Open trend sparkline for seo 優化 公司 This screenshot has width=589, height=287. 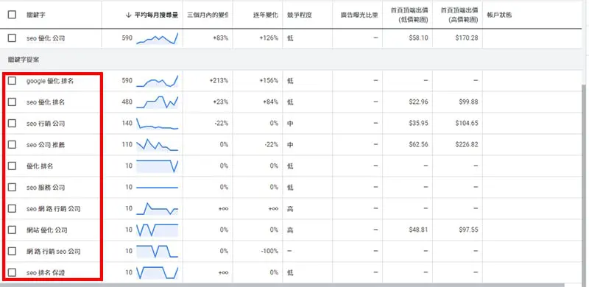[x=157, y=38]
